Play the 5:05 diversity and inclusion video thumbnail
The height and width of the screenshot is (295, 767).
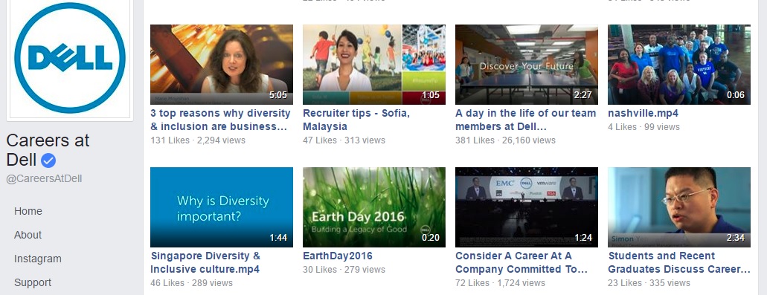(x=222, y=65)
